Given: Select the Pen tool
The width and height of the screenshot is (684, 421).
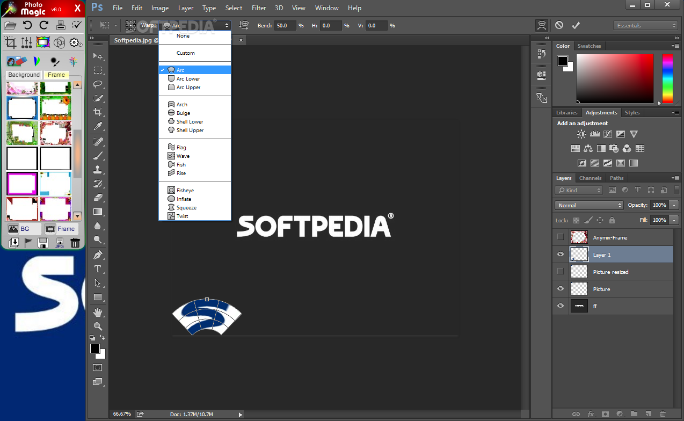Looking at the screenshot, I should pos(98,255).
